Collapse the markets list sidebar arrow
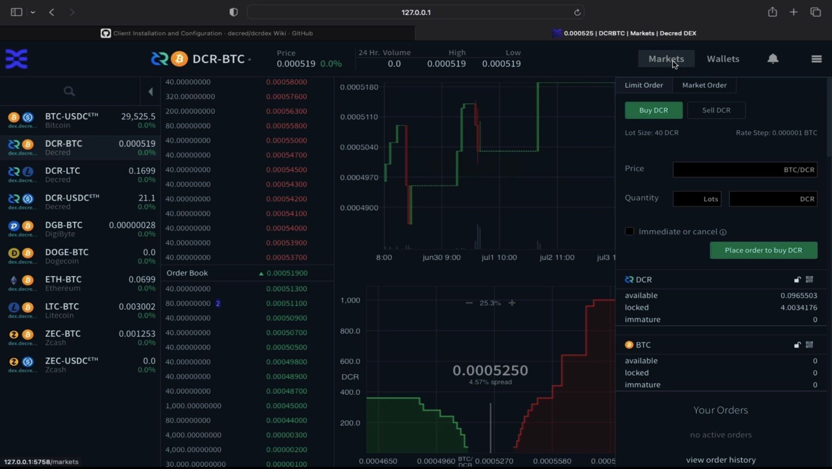This screenshot has height=469, width=832. [151, 91]
